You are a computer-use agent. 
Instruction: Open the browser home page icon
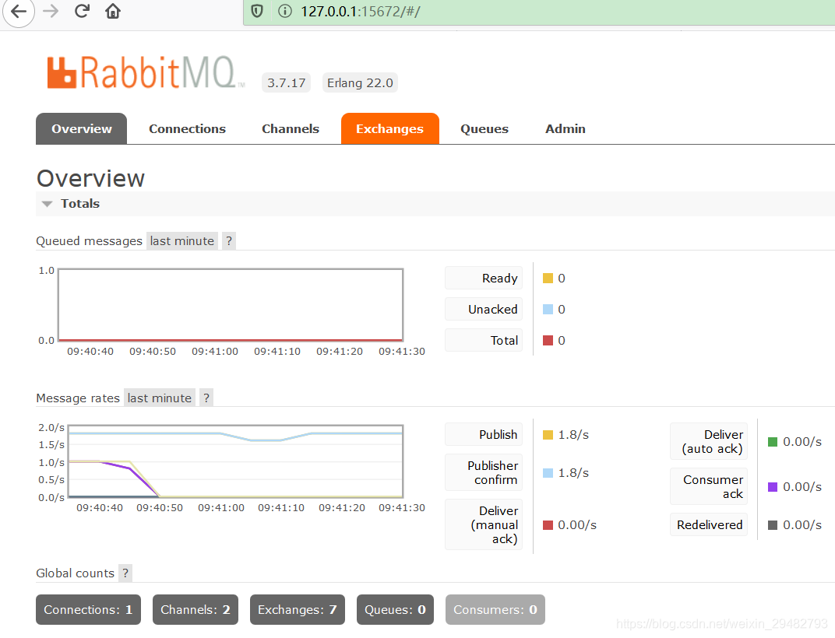pyautogui.click(x=113, y=11)
